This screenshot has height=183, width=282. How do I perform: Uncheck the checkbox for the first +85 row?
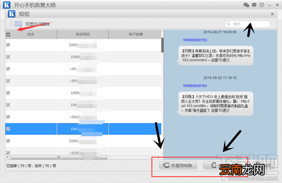point(8,69)
